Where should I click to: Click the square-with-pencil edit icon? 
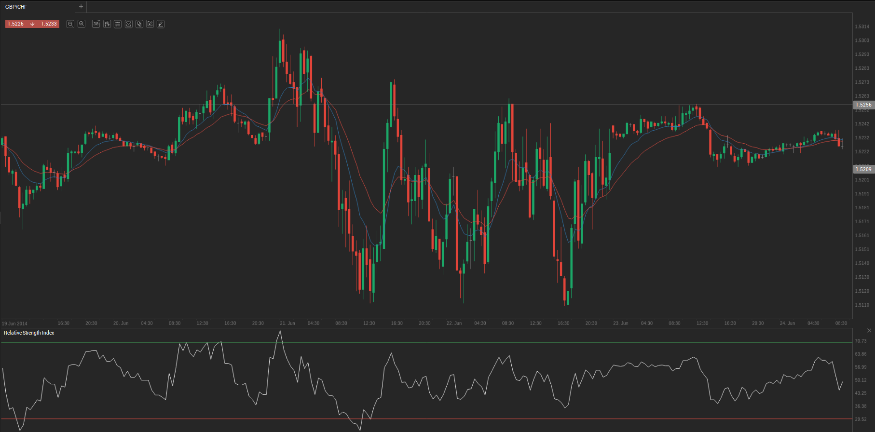[150, 24]
